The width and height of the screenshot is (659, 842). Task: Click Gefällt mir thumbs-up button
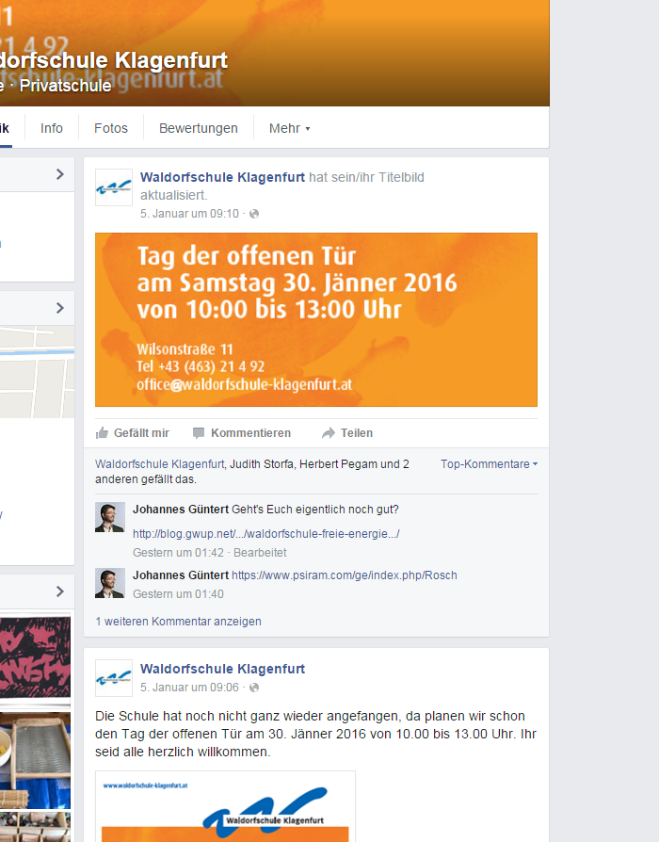coord(133,433)
